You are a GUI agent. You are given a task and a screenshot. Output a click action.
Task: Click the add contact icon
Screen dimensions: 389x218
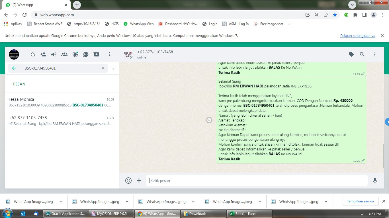43,54
